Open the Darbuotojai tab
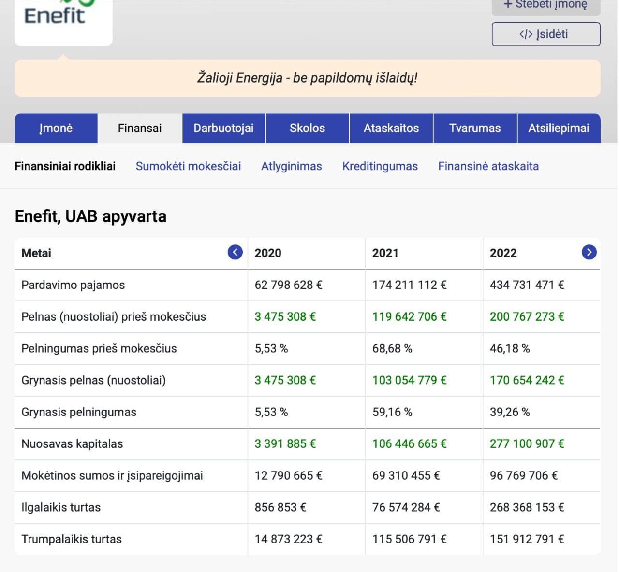This screenshot has height=572, width=619. pos(223,129)
